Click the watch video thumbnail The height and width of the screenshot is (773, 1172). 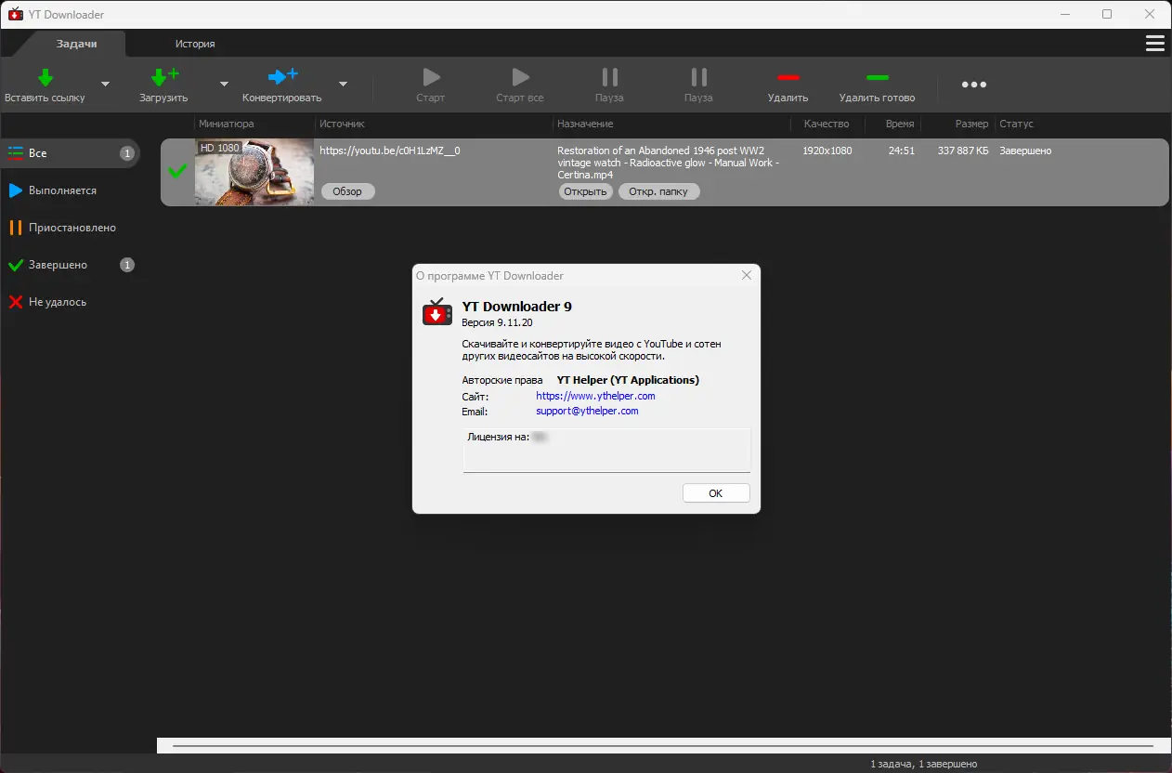click(254, 172)
